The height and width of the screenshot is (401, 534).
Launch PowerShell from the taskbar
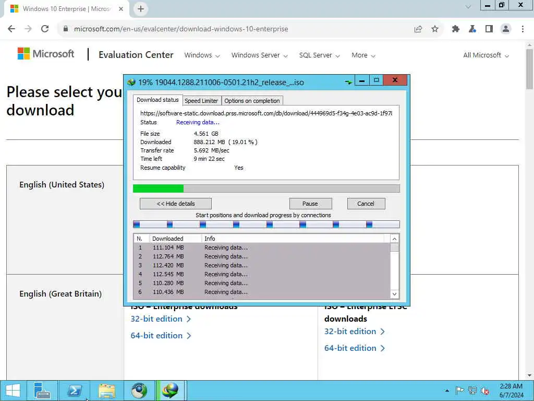(x=75, y=391)
